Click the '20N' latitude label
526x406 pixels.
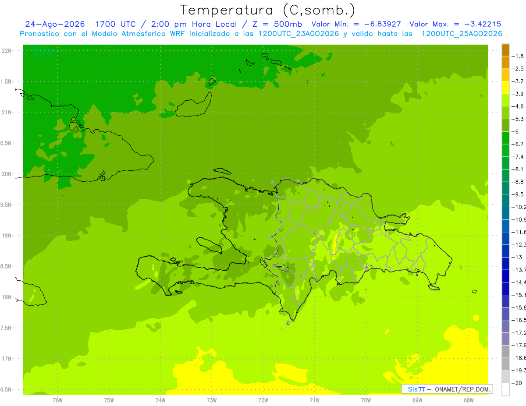(x=7, y=174)
